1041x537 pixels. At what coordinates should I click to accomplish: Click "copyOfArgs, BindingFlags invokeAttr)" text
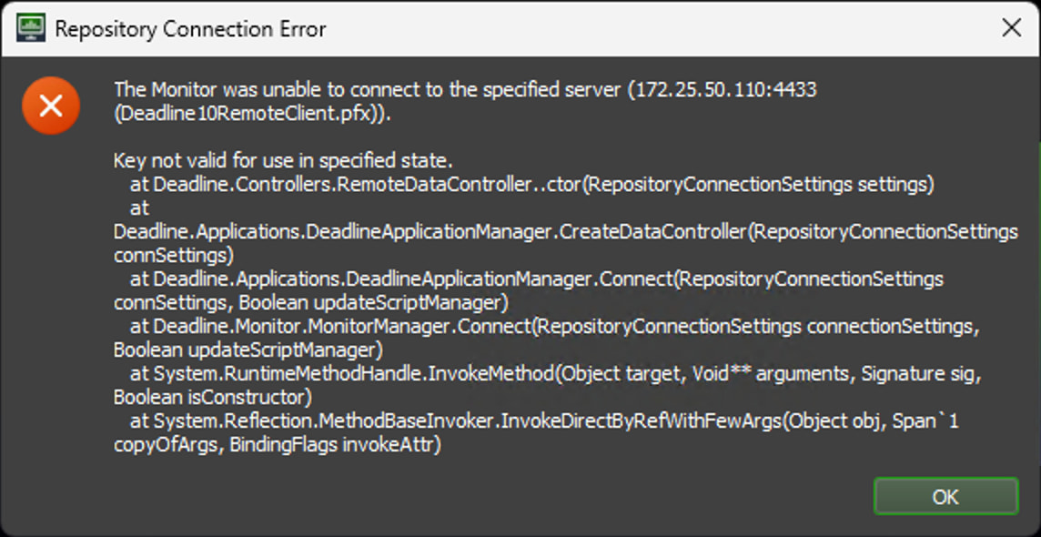[278, 445]
